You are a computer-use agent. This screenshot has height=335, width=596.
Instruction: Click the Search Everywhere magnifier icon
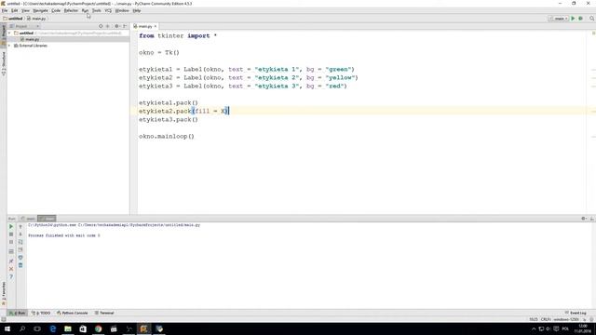tap(592, 19)
